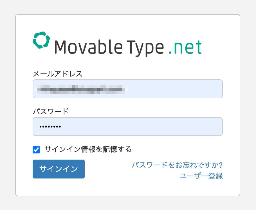This screenshot has height=210, width=256.
Task: Uncheck the remember sign-in information box
Action: point(36,149)
